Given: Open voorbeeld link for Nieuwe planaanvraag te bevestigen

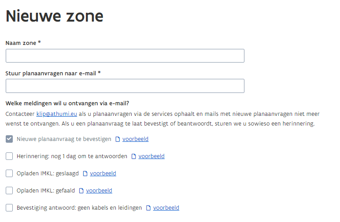Looking at the screenshot, I should pyautogui.click(x=135, y=139).
